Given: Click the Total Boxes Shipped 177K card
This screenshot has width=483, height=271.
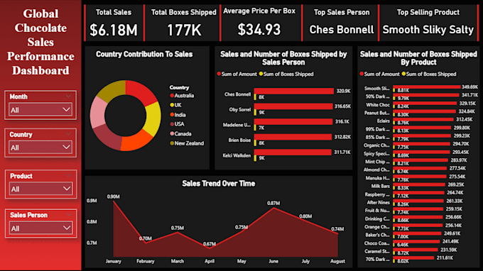Looking at the screenshot, I should point(183,23).
